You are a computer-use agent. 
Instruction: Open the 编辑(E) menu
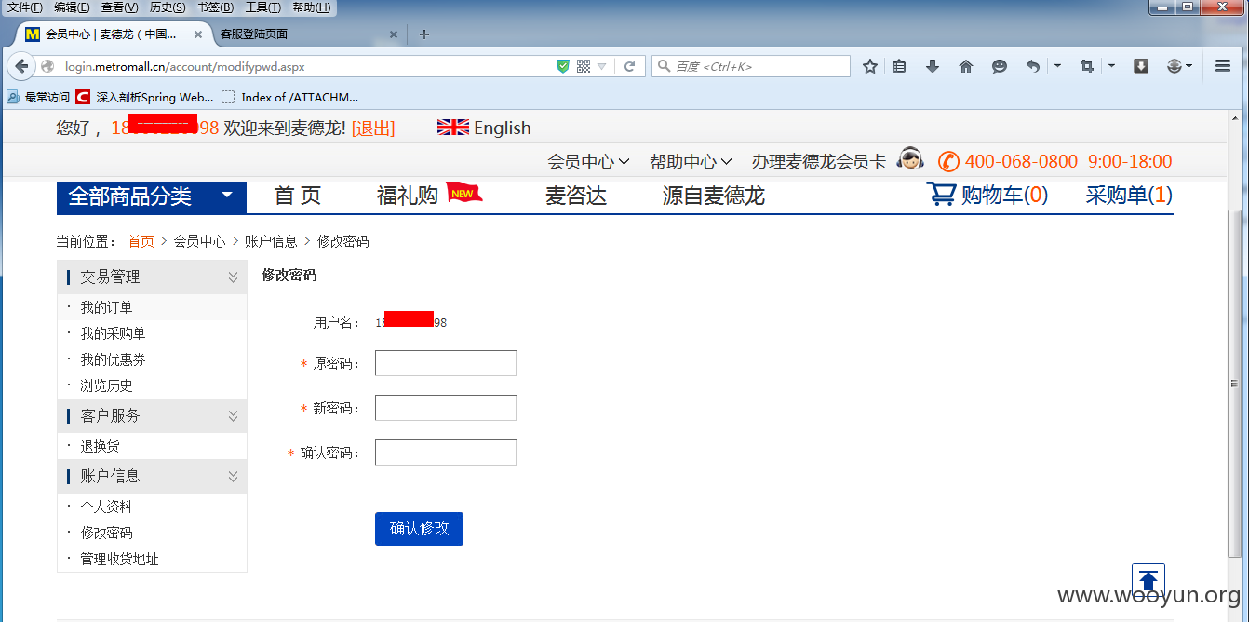[x=73, y=7]
